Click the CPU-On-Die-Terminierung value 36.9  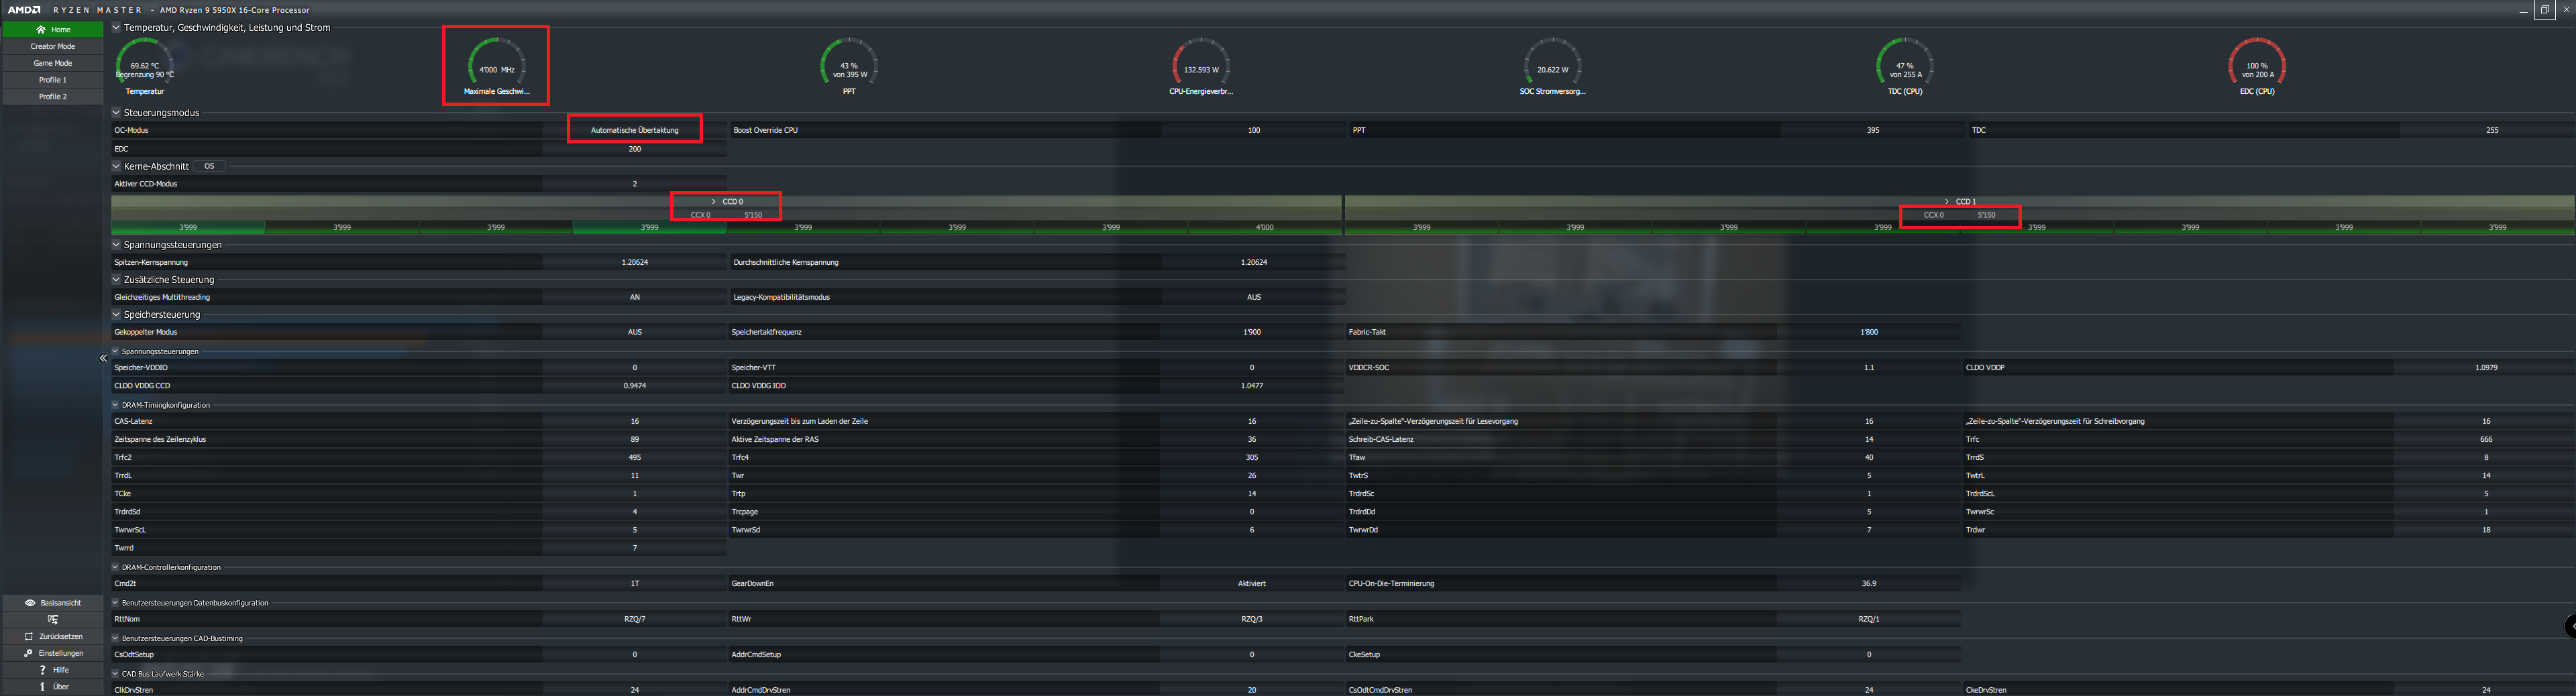tap(1869, 583)
